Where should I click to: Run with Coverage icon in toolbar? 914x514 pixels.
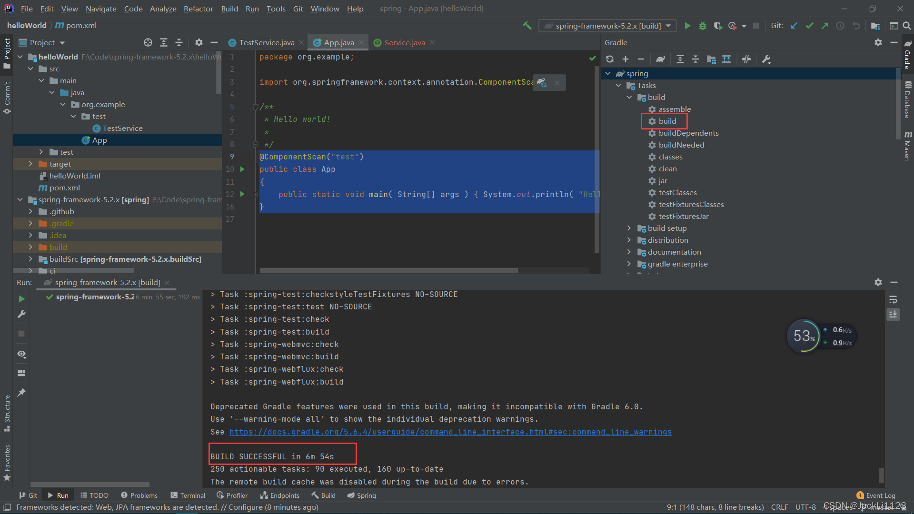[718, 26]
